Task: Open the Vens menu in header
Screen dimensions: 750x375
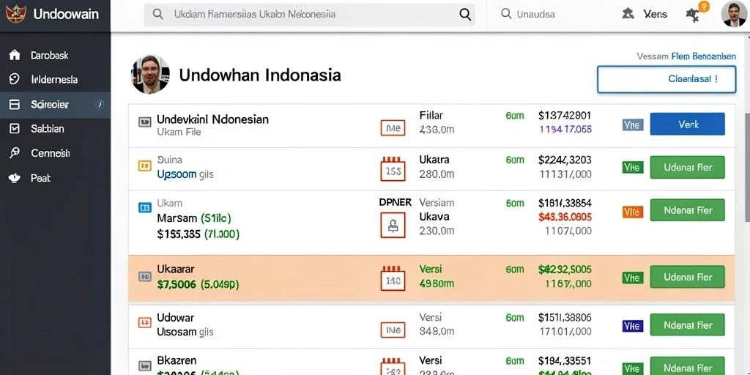Action: pyautogui.click(x=656, y=15)
